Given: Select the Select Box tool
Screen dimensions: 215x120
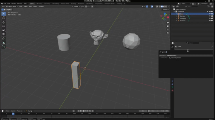Looking at the screenshot, I should 4,14.
